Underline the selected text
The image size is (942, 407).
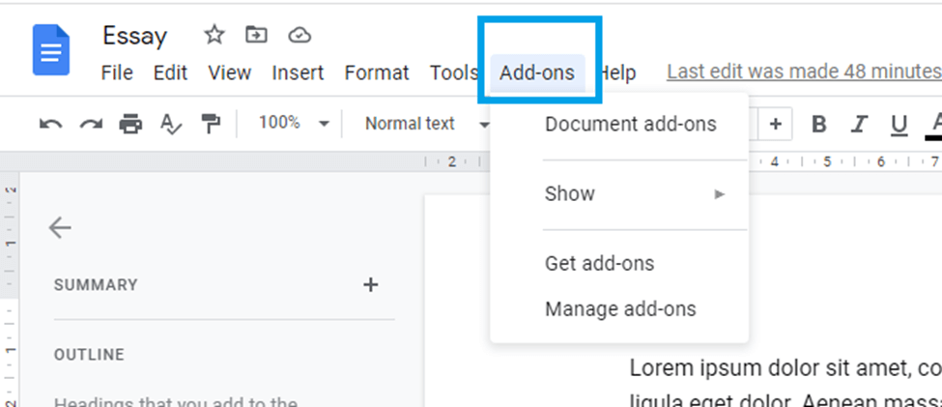tap(899, 125)
